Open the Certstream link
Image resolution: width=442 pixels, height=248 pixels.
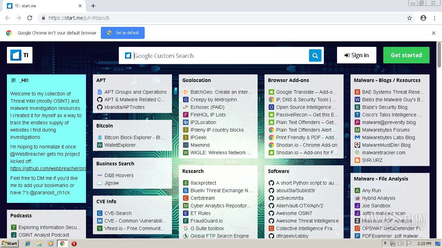click(x=203, y=198)
